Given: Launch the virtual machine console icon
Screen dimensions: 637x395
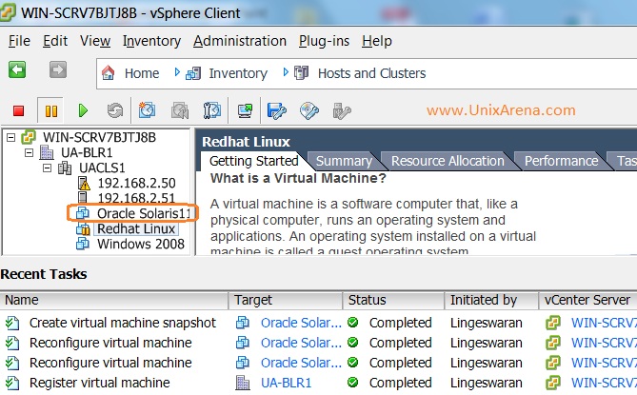Looking at the screenshot, I should click(x=245, y=110).
